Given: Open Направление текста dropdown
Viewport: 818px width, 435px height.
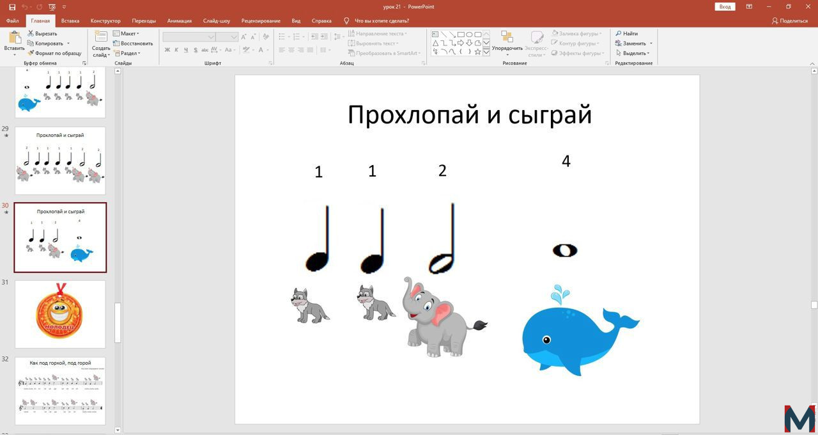Looking at the screenshot, I should pos(378,33).
